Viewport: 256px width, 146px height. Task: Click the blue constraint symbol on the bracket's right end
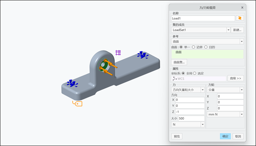pyautogui.click(x=143, y=55)
